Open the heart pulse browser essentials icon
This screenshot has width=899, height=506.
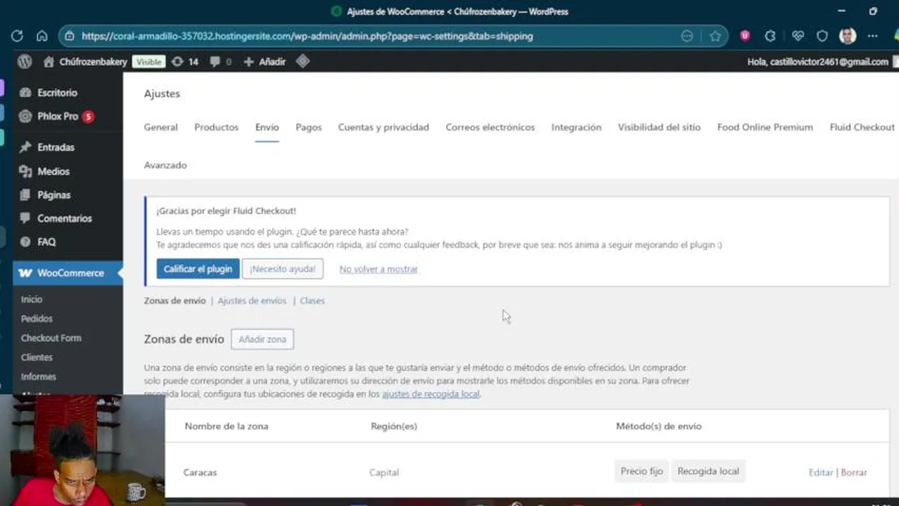tap(798, 36)
